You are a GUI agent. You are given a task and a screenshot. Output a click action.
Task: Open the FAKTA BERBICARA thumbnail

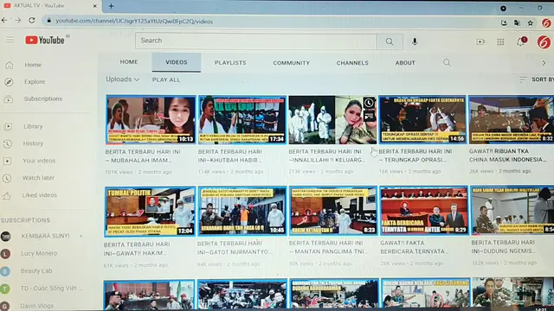pos(424,211)
